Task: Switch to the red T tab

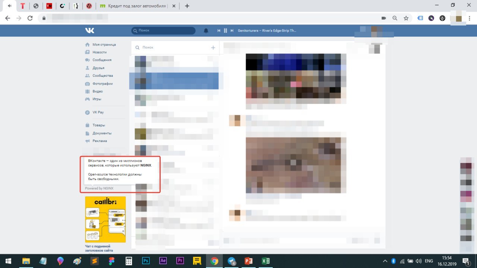Action: tap(23, 6)
